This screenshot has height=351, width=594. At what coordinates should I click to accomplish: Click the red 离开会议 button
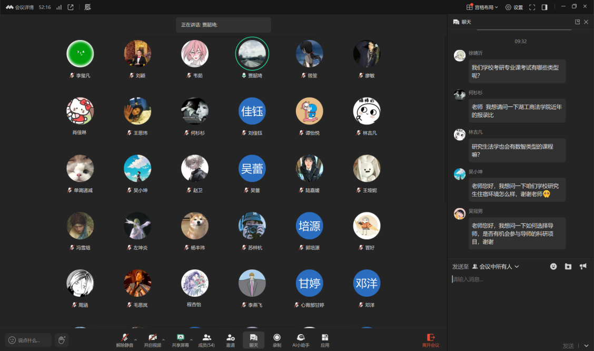pyautogui.click(x=430, y=340)
